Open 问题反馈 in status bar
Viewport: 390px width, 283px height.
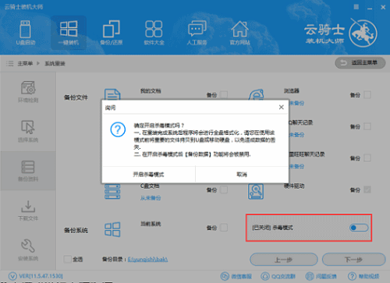tap(321, 276)
